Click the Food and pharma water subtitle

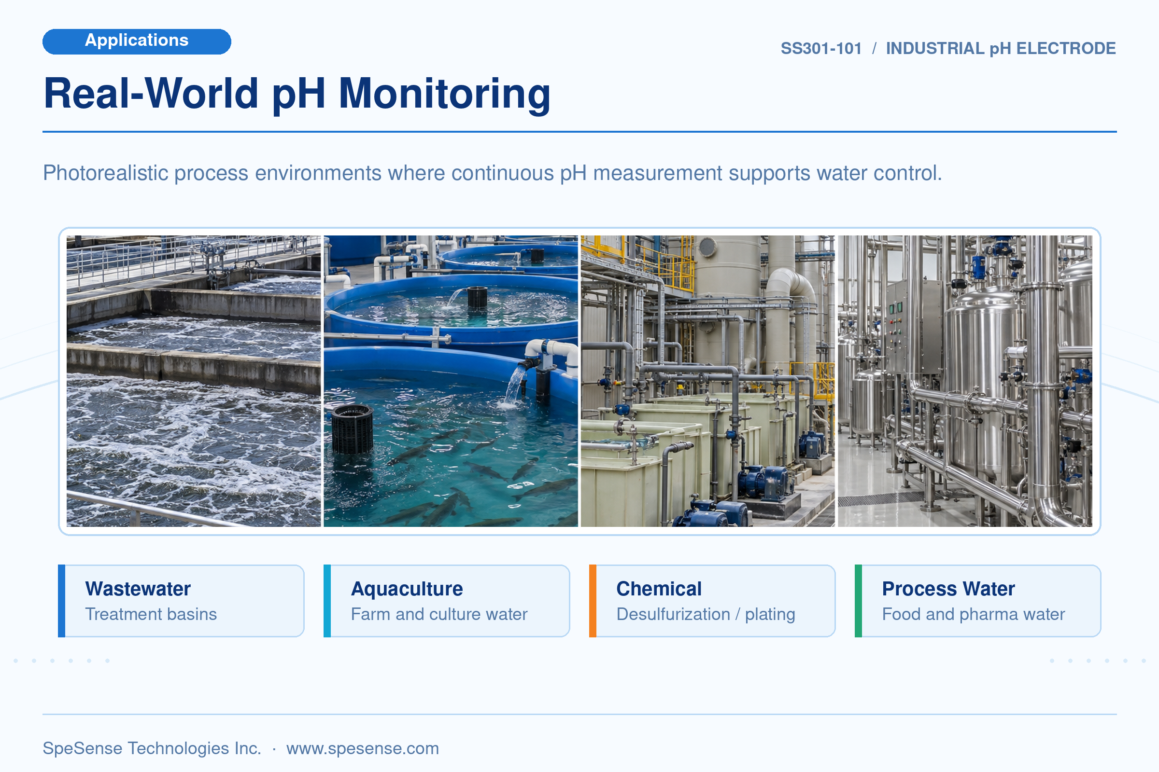pyautogui.click(x=973, y=614)
